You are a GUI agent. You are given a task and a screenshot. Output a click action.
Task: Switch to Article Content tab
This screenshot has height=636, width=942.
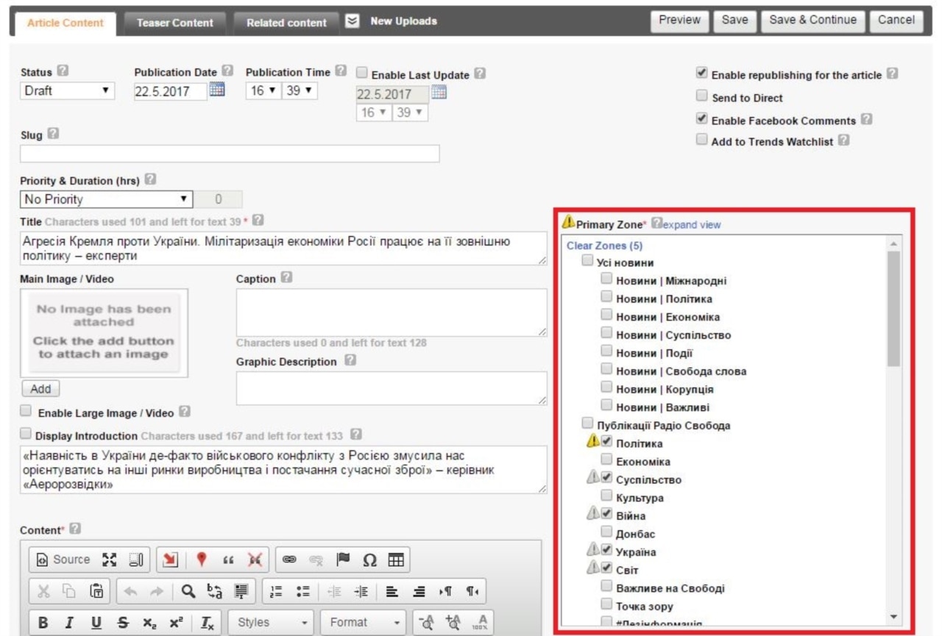tap(65, 23)
